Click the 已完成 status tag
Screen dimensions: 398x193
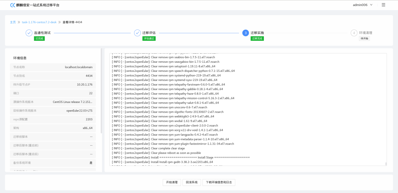click(x=39, y=39)
